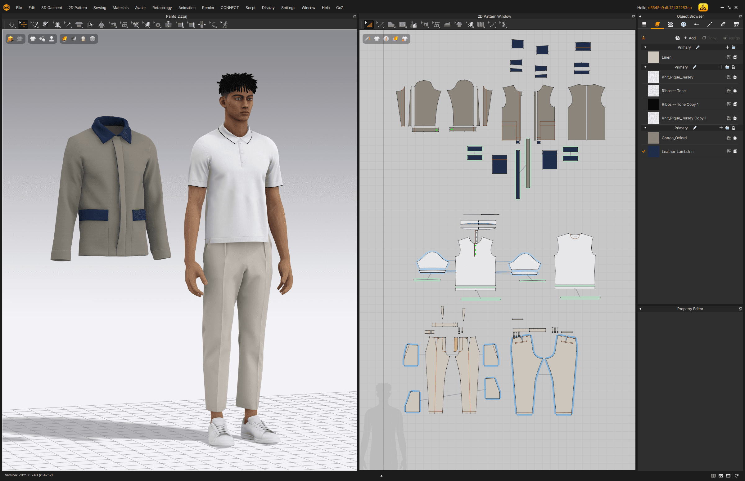Toggle garment display in 3D view
This screenshot has height=481, width=745.
[x=33, y=39]
